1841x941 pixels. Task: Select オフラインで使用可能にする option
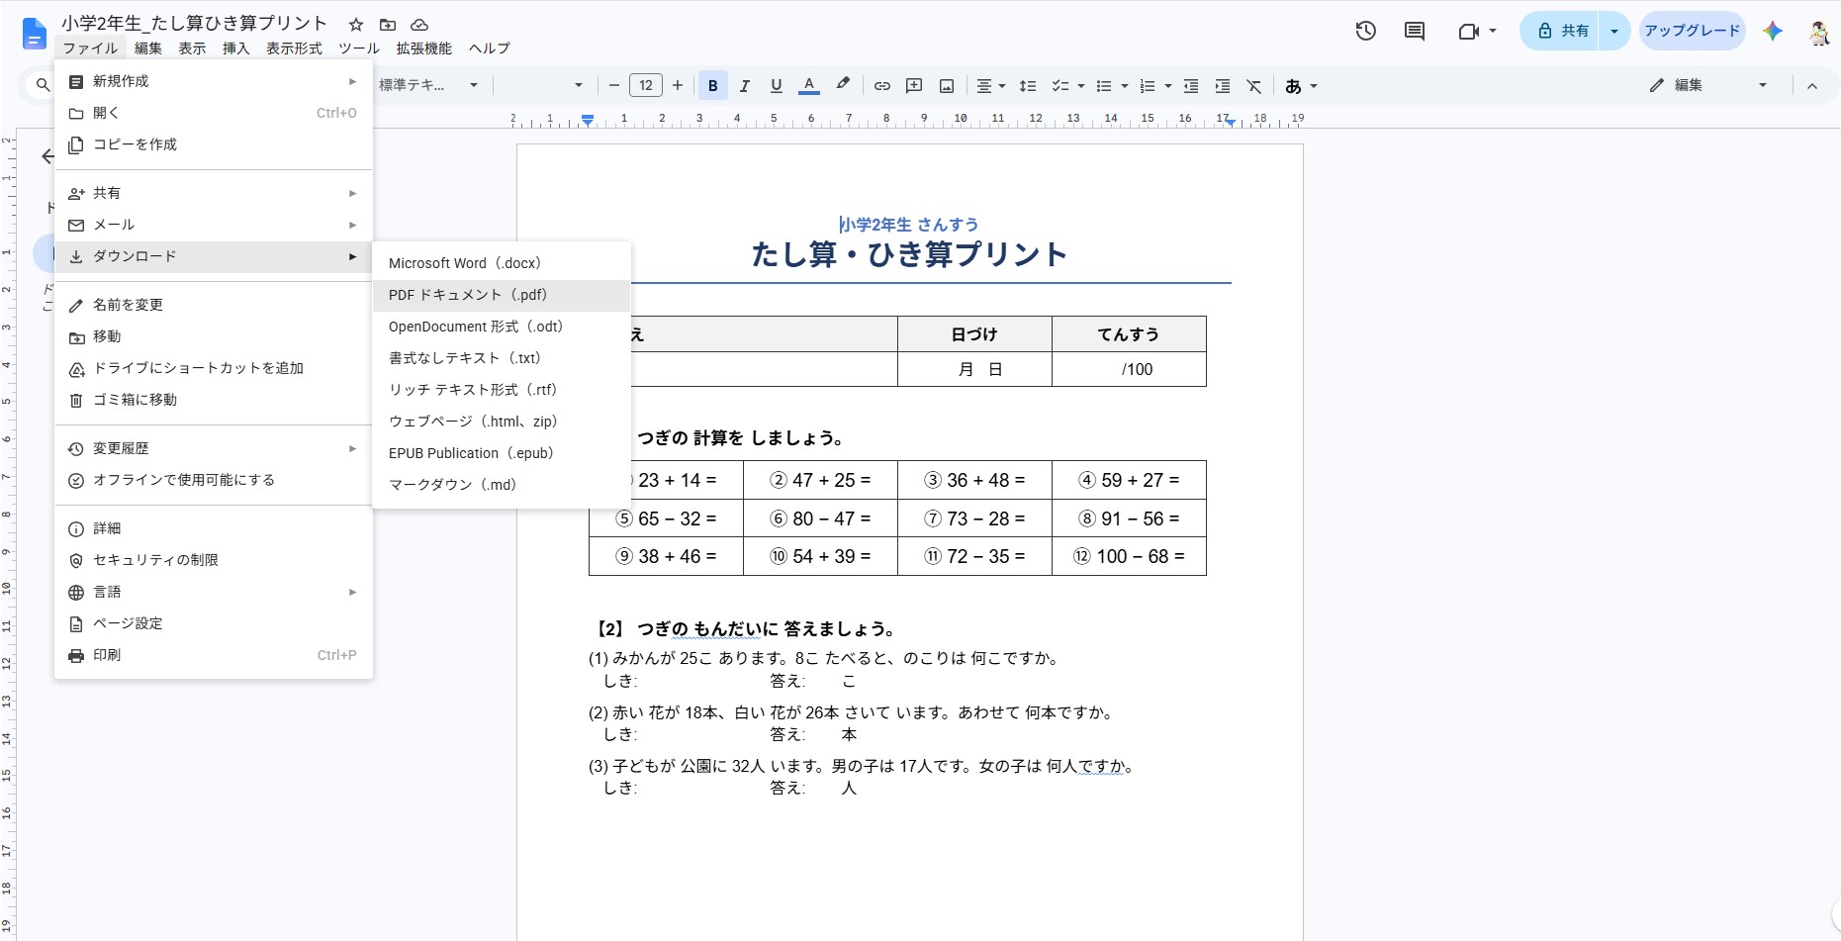click(x=214, y=480)
